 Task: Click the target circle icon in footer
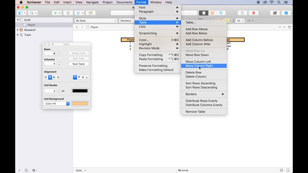(x=282, y=170)
